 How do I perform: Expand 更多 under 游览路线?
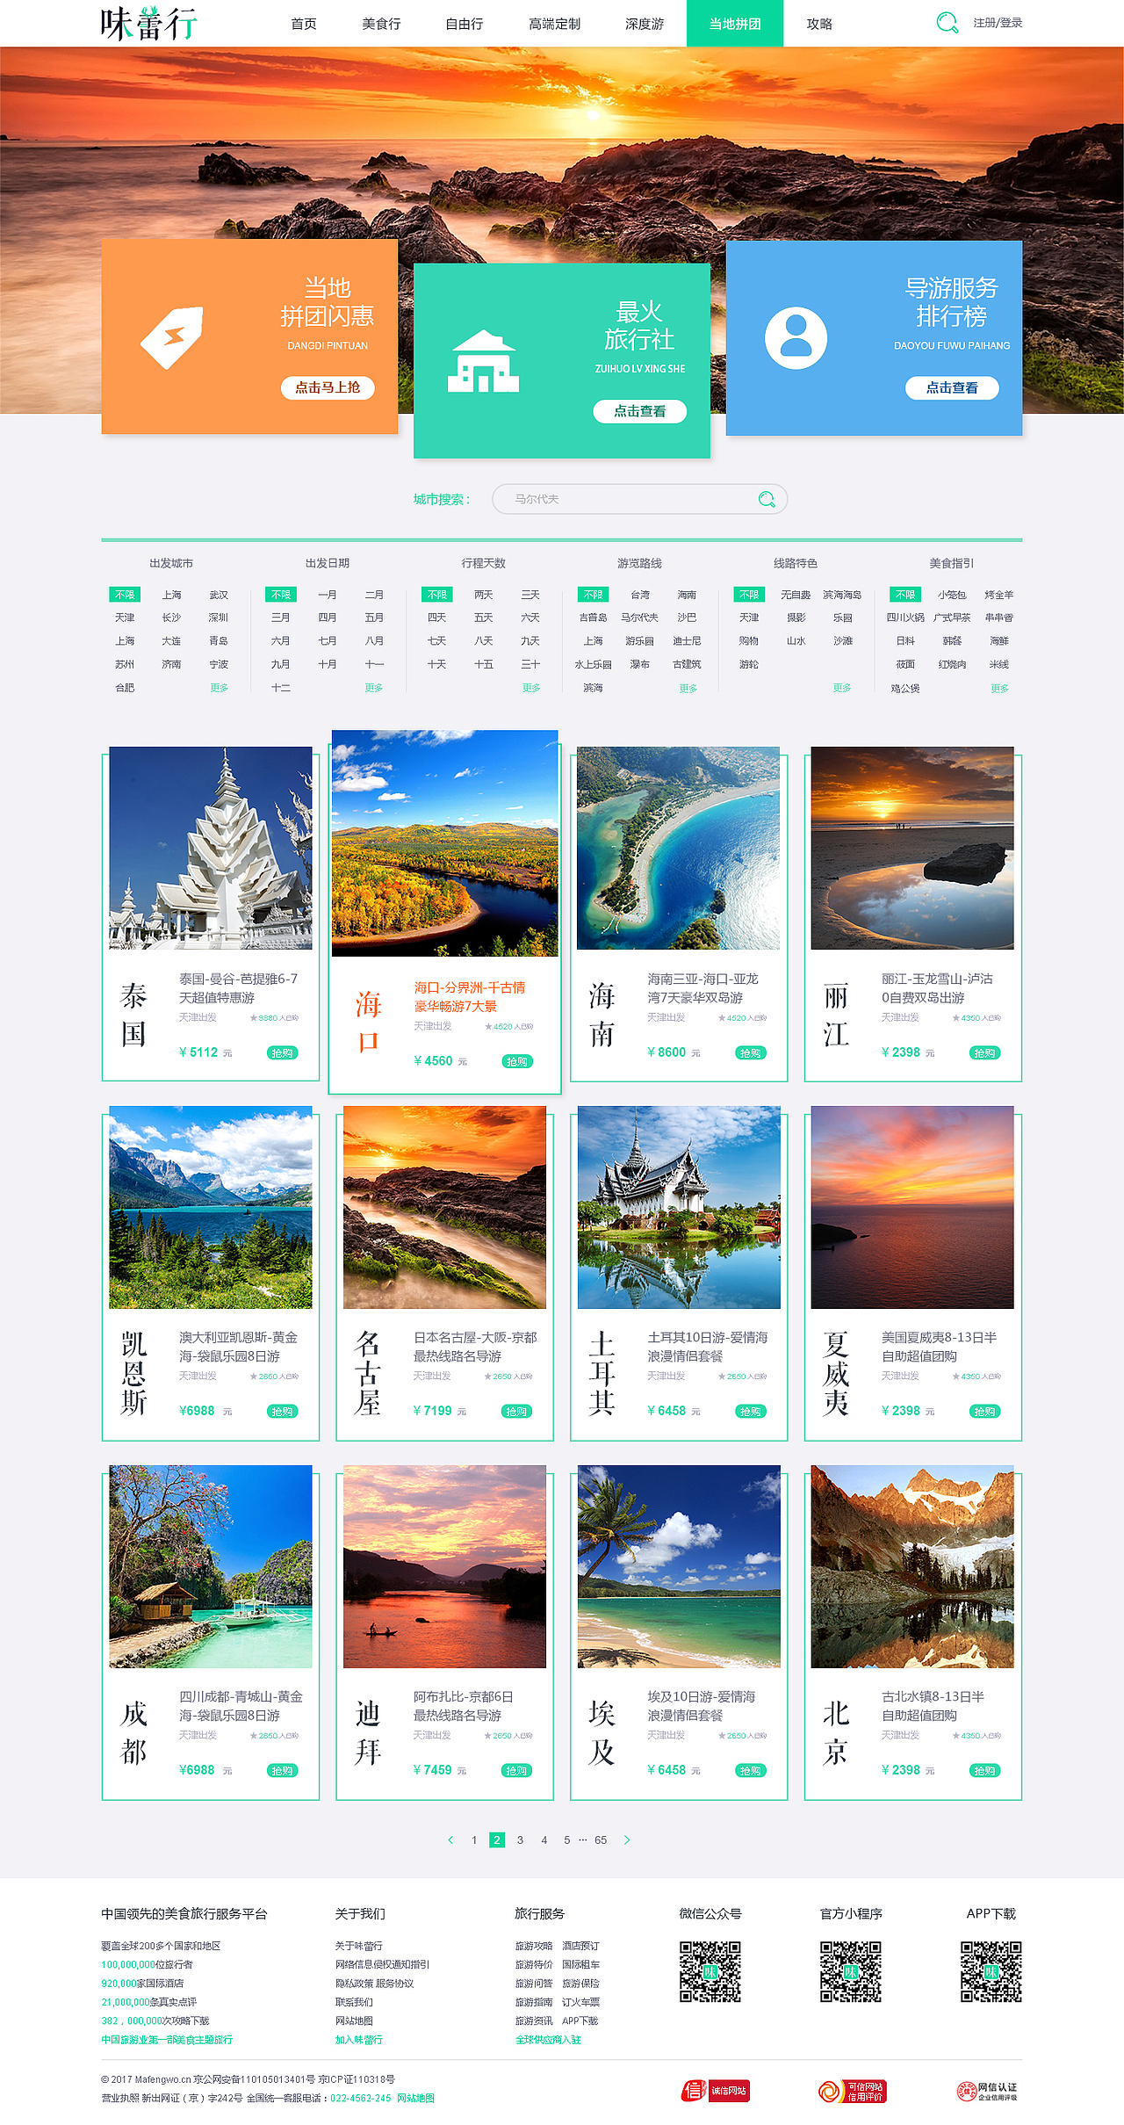[688, 688]
